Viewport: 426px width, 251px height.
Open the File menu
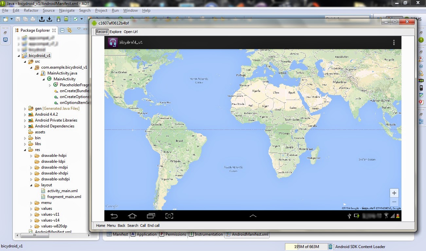coord(5,10)
